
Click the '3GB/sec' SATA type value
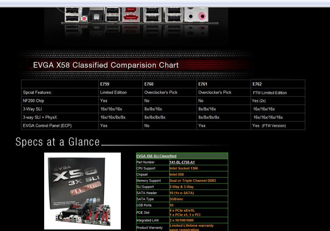[176, 199]
